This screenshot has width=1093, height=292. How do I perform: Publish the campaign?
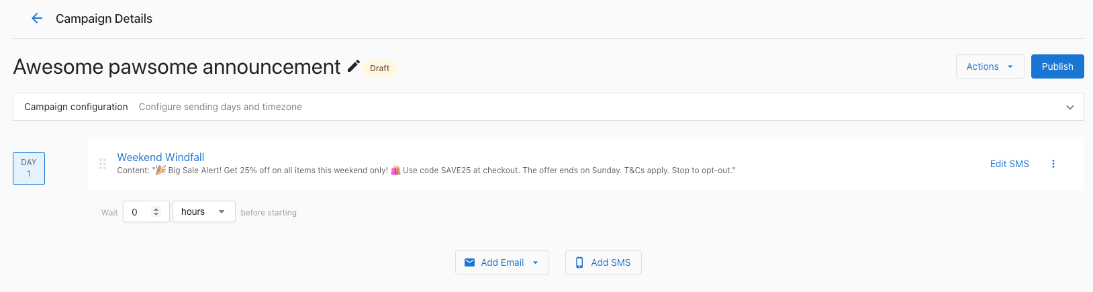click(1057, 66)
